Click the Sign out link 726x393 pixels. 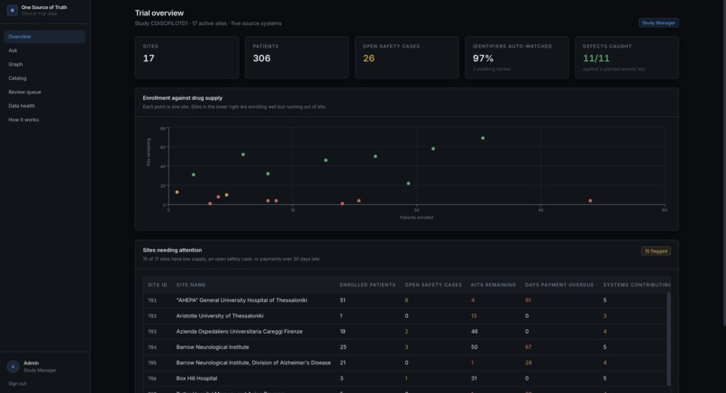coord(17,384)
